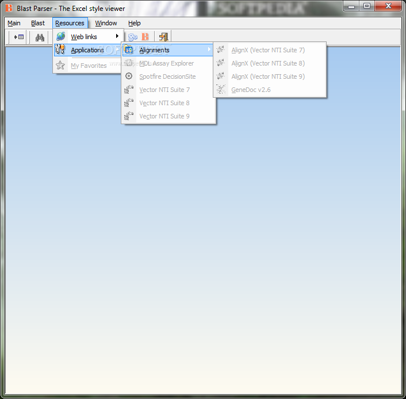Click the orange B Blast toolbar icon
Viewport: 406px width, 399px height.
[x=145, y=37]
